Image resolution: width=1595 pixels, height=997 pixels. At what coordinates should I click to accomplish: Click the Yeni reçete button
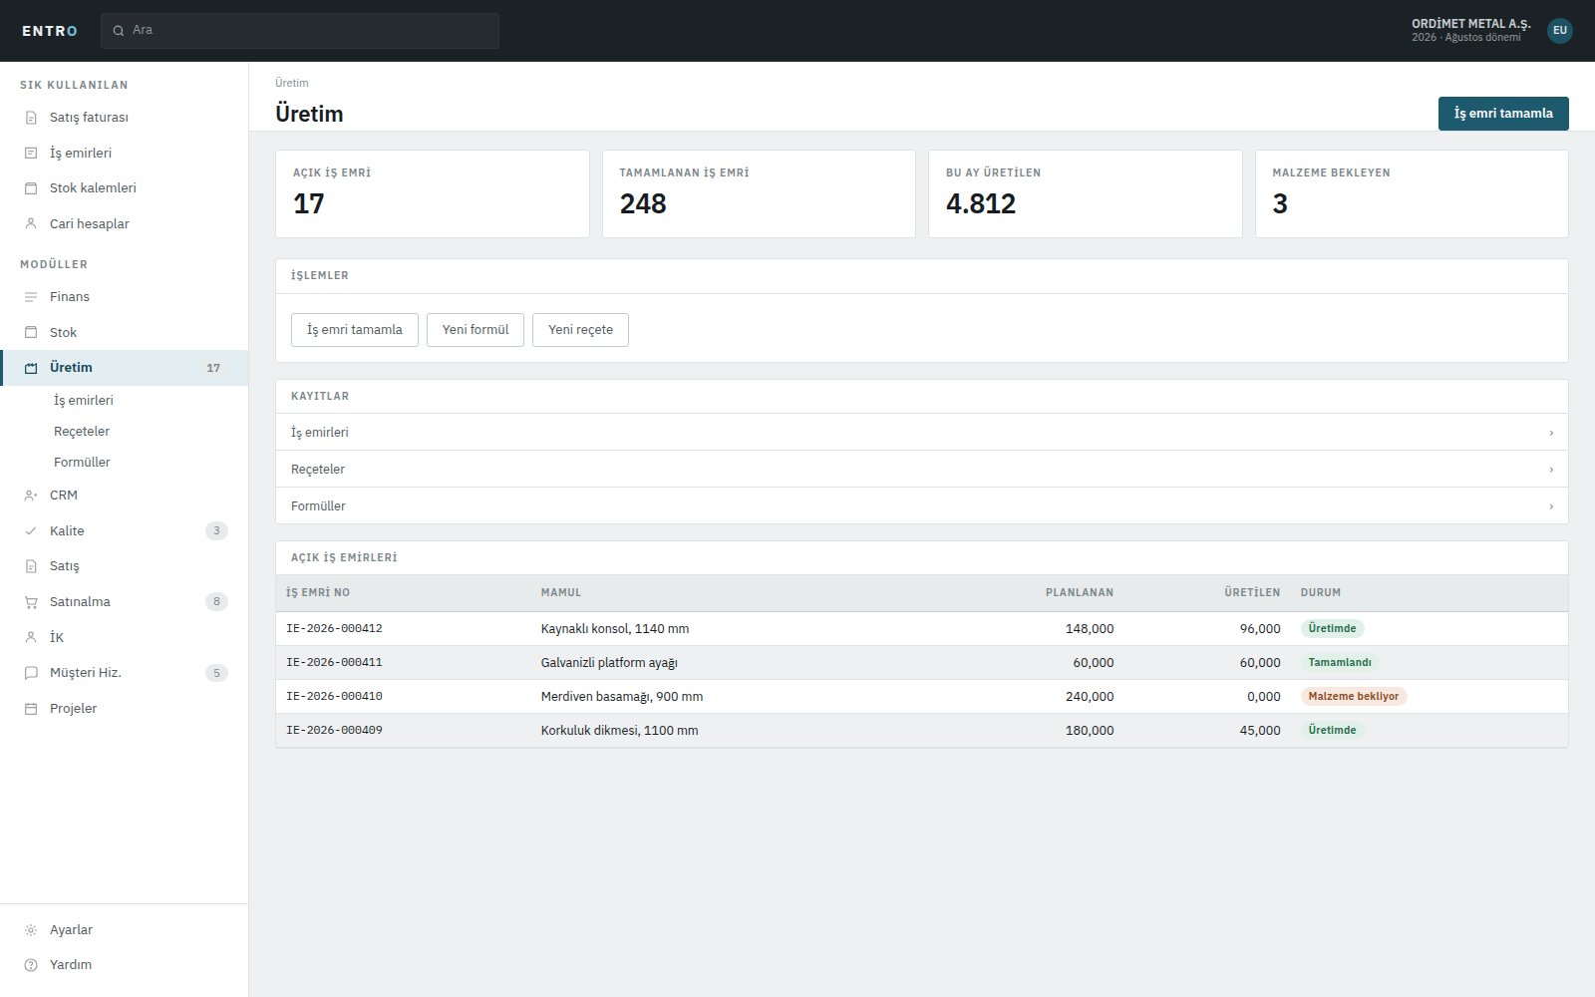(x=580, y=330)
